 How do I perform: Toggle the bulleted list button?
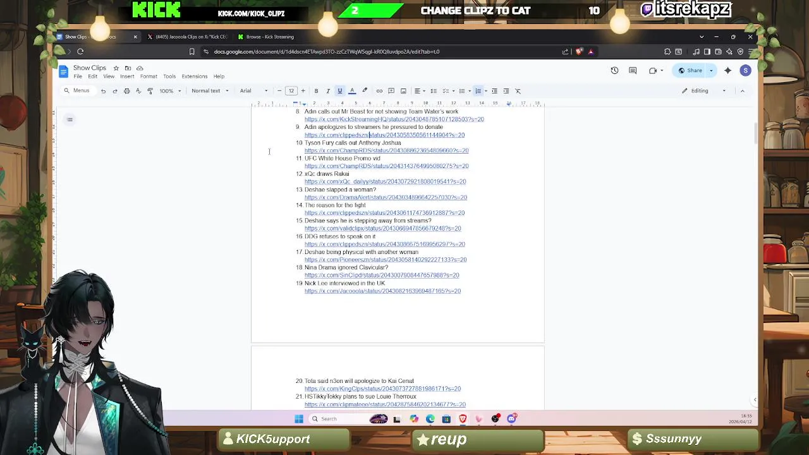point(461,91)
